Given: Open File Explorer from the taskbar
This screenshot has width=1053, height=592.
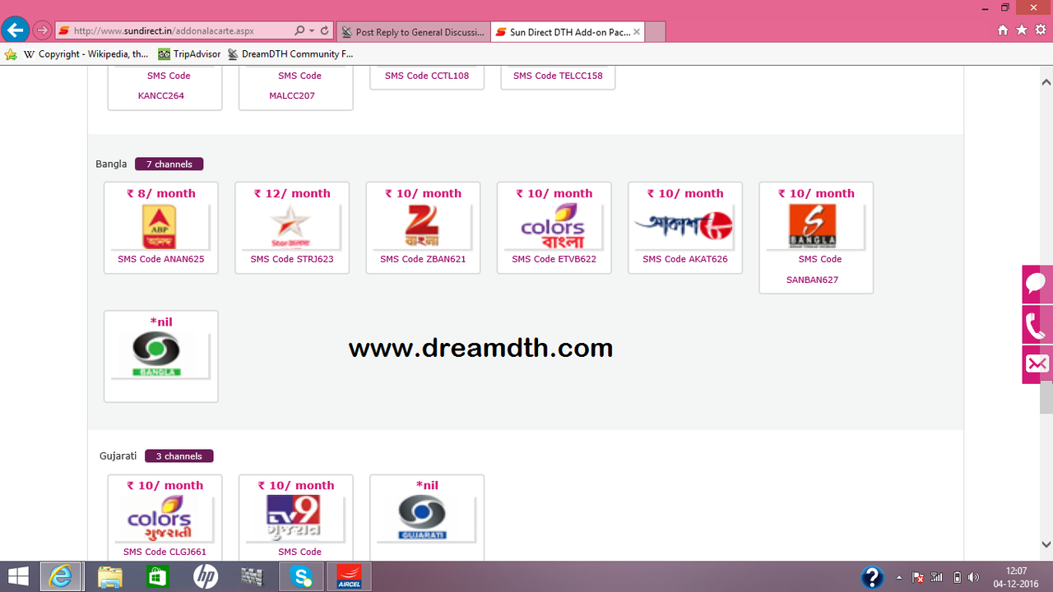Looking at the screenshot, I should point(110,576).
